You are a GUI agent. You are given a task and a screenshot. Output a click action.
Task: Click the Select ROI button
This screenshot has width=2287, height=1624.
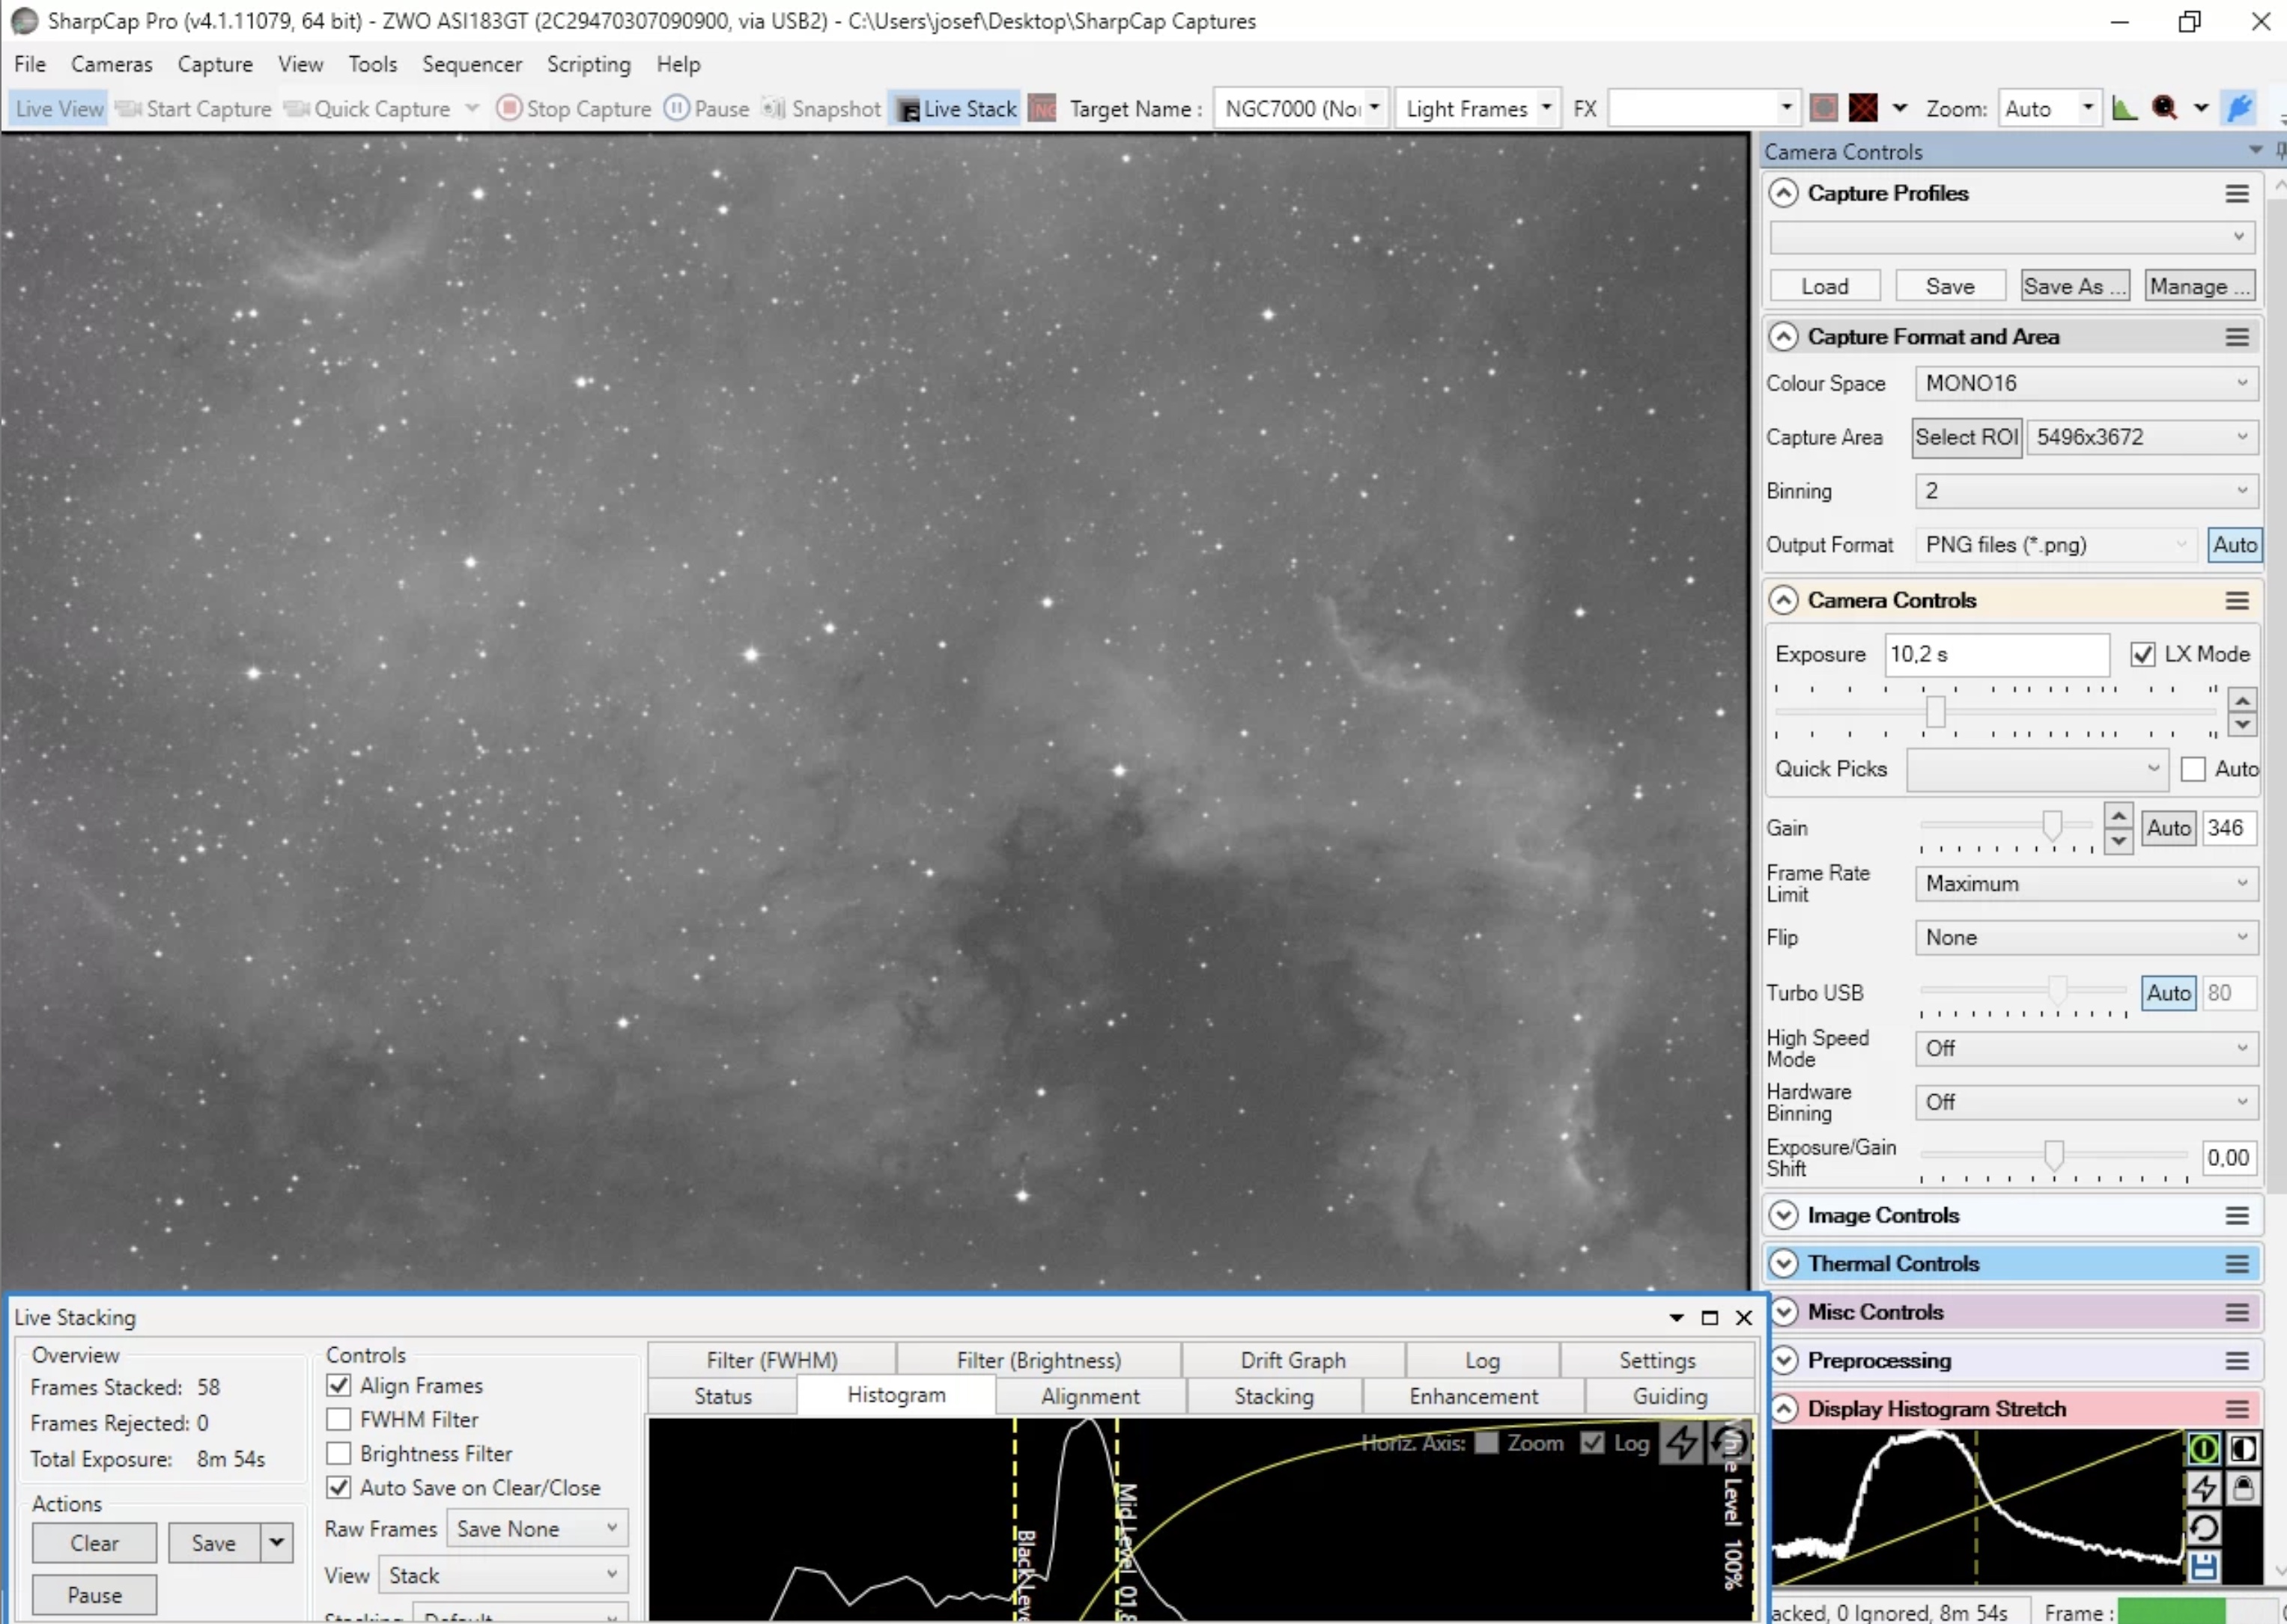(1966, 437)
